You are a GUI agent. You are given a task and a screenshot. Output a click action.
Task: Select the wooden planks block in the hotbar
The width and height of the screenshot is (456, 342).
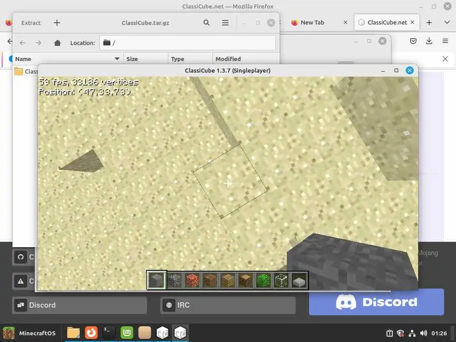pos(228,281)
